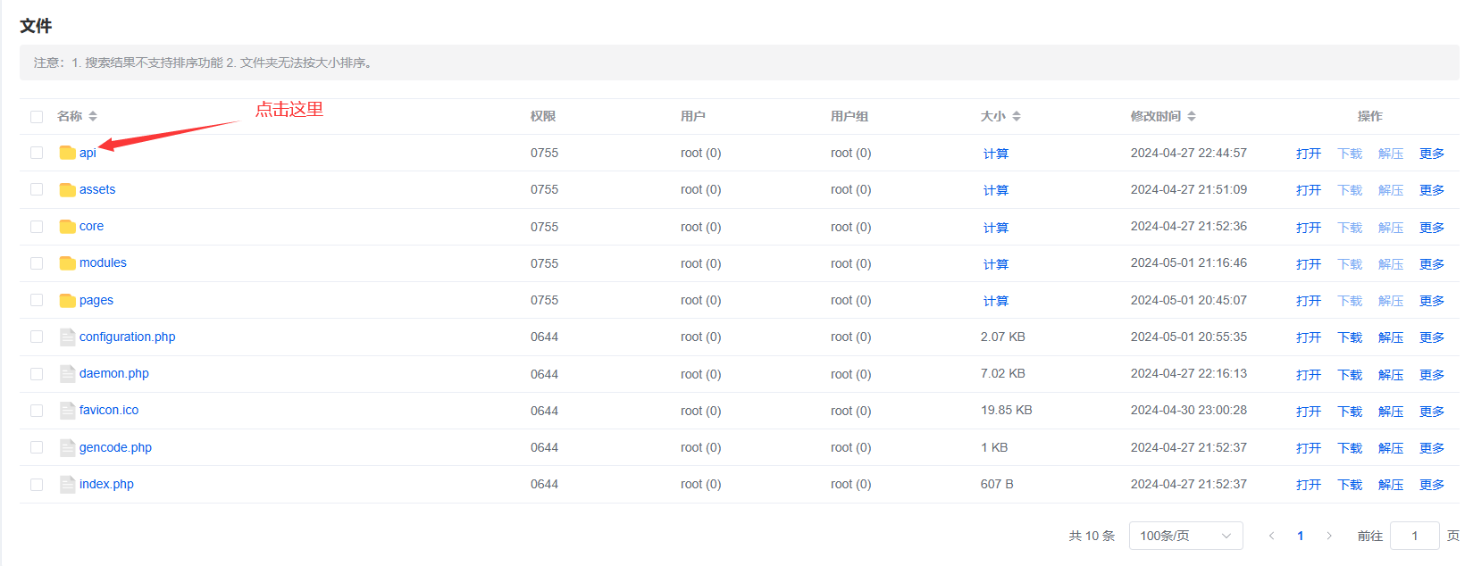Click the assets folder icon

pos(67,189)
